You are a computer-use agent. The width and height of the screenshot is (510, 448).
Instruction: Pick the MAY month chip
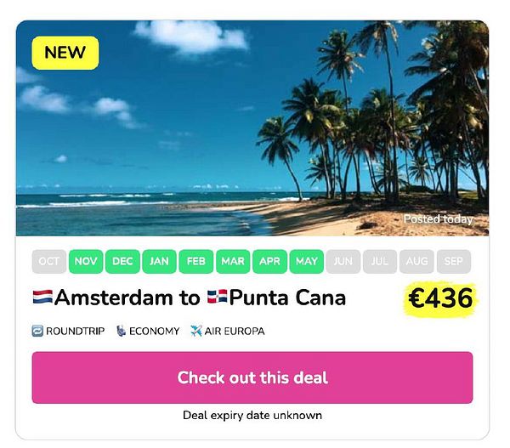[x=307, y=261]
